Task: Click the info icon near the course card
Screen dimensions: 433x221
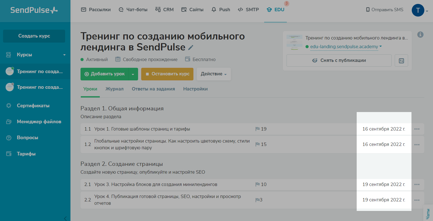Action: [x=420, y=35]
